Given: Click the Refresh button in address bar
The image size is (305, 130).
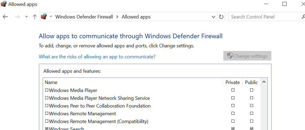Looking at the screenshot, I should click(x=221, y=17).
